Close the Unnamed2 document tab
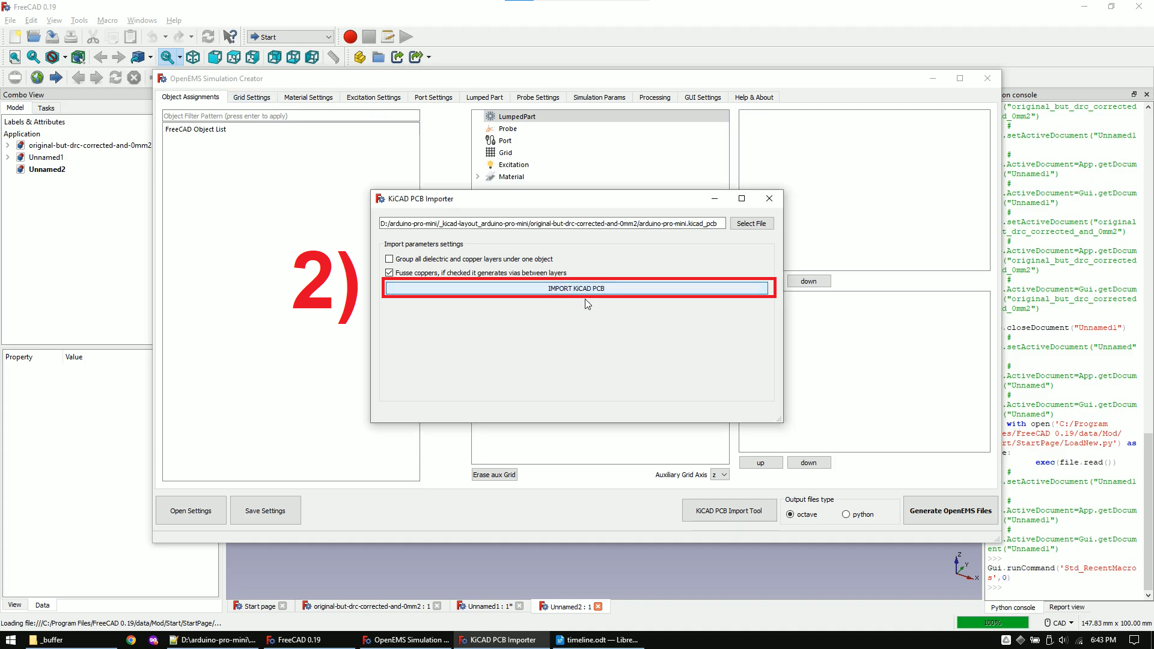1154x649 pixels. coord(598,606)
